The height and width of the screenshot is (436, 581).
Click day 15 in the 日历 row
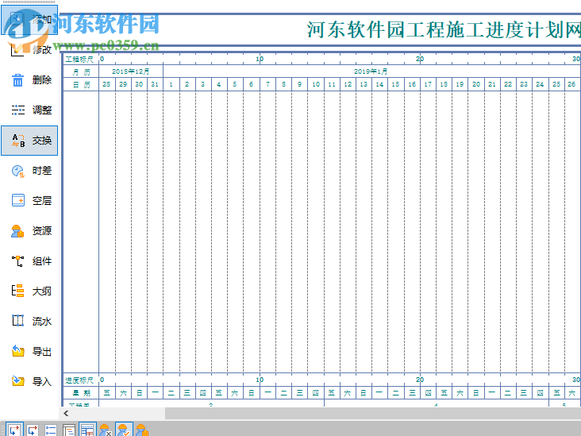396,84
